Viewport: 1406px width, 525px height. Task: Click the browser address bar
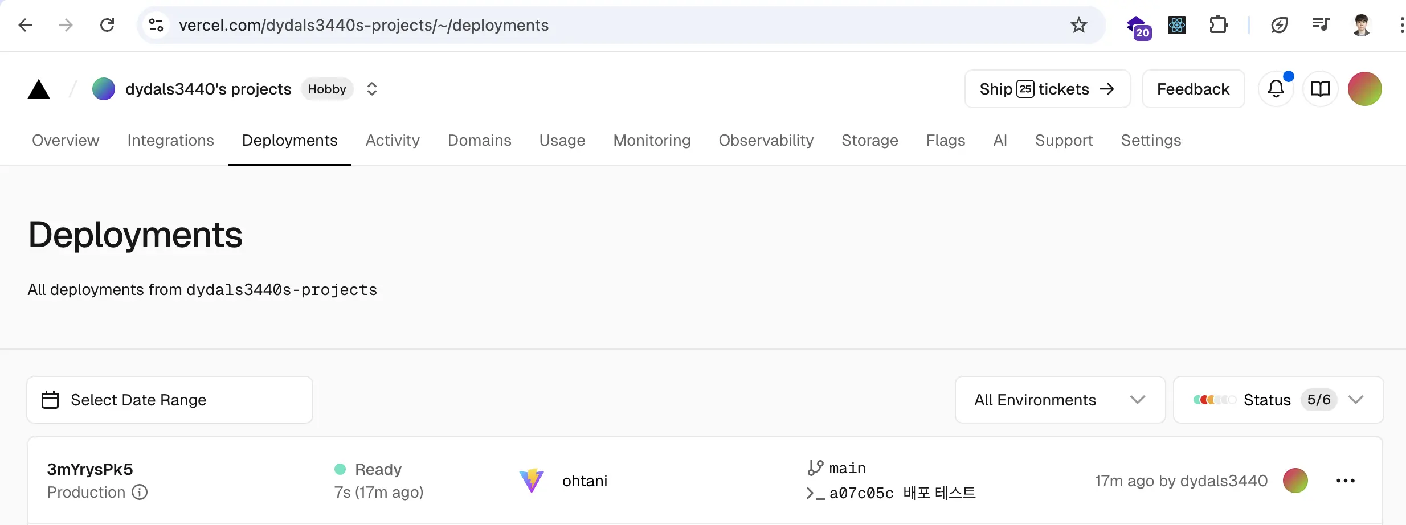pos(365,25)
